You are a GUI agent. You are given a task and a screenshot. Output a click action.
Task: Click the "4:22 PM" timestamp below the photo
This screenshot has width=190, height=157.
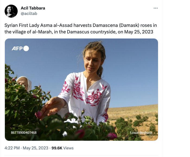tap(12, 148)
